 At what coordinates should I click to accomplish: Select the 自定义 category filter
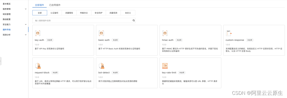(128, 13)
